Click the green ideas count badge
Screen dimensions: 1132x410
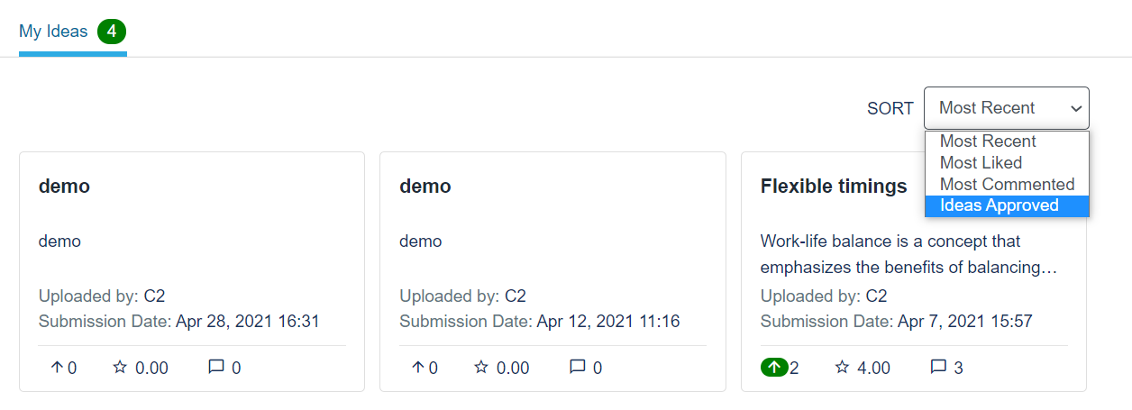[112, 32]
